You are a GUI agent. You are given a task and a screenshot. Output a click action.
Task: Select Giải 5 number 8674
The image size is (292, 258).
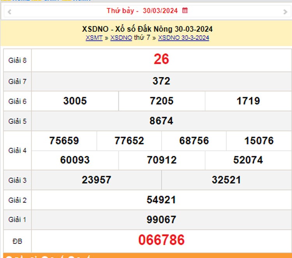(x=161, y=121)
